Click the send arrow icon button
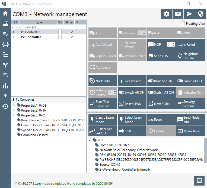The height and width of the screenshot is (188, 207). pyautogui.click(x=189, y=14)
